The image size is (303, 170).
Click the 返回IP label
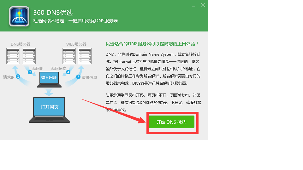38,68
